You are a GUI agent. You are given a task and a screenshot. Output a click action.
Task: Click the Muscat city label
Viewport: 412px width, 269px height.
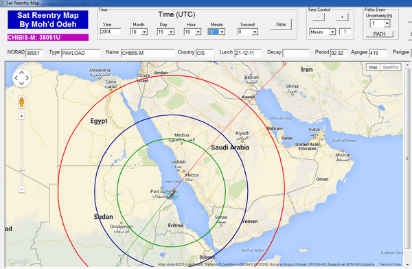tap(343, 154)
